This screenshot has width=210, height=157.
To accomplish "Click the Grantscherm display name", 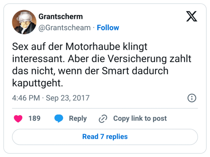I will pyautogui.click(x=61, y=17).
